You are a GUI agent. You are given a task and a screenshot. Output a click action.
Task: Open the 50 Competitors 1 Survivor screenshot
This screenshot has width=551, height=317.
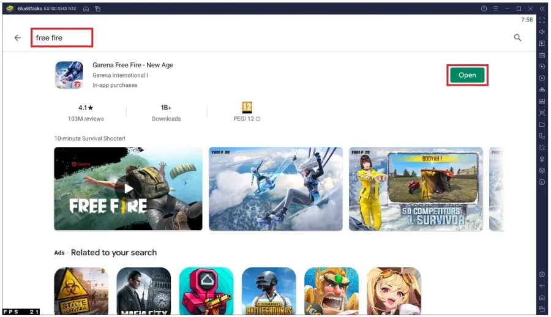(x=416, y=188)
